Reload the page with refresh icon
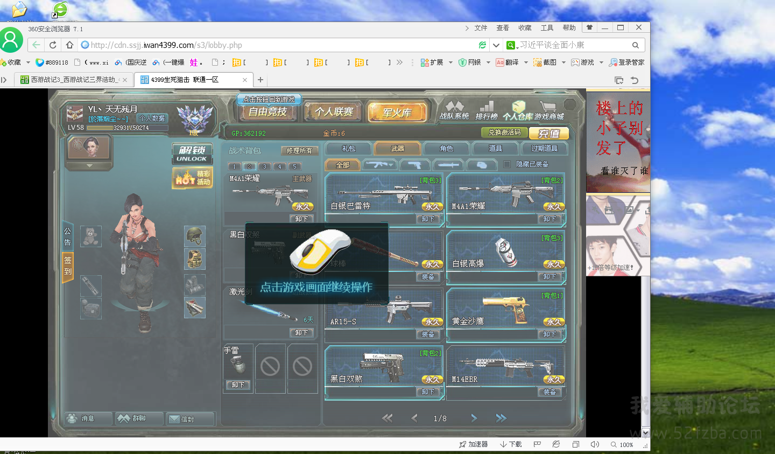 (53, 45)
